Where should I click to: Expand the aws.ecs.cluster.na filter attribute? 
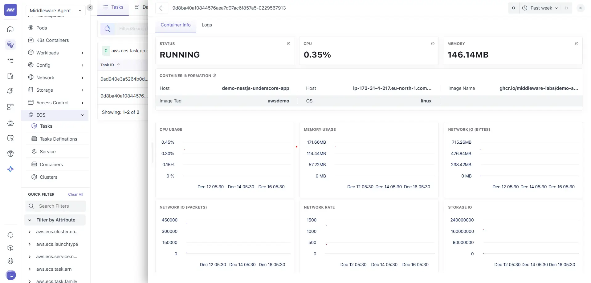click(x=30, y=232)
